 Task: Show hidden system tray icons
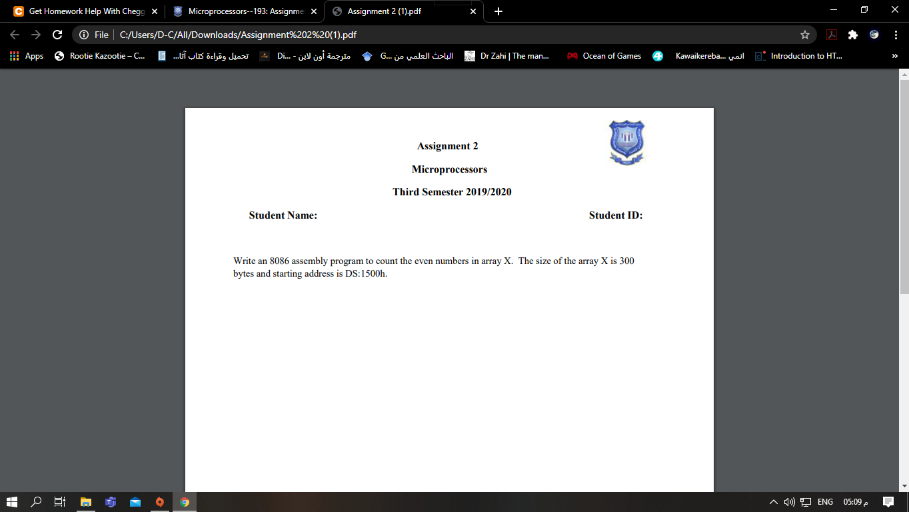click(x=774, y=502)
